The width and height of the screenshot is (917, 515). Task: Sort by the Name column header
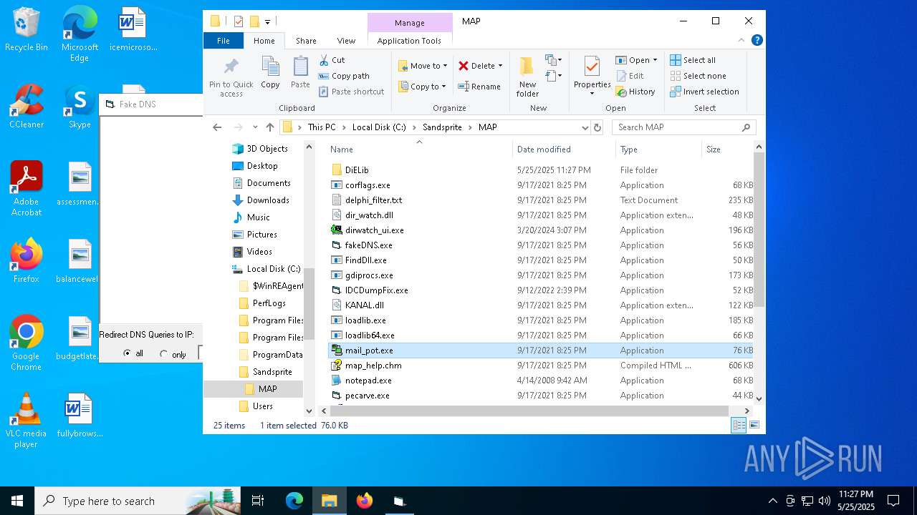[420, 149]
